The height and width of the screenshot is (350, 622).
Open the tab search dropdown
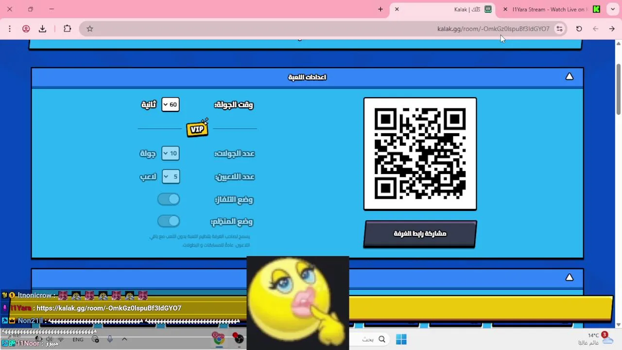pos(613,9)
